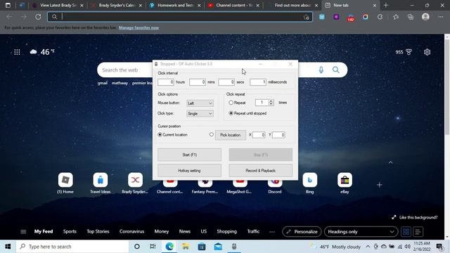Expand more feed categories ellipsis
Screen dimensions: 450x253
pyautogui.click(x=272, y=231)
